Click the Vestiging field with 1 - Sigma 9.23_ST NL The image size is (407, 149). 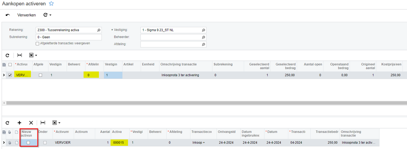pos(174,30)
